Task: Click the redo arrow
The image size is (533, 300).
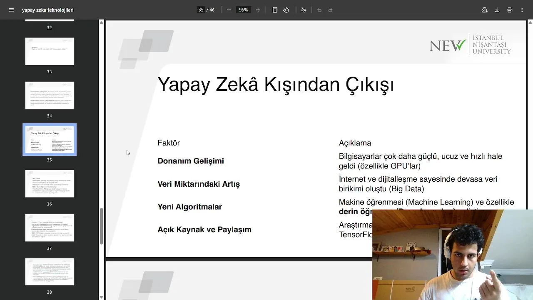Action: click(331, 10)
